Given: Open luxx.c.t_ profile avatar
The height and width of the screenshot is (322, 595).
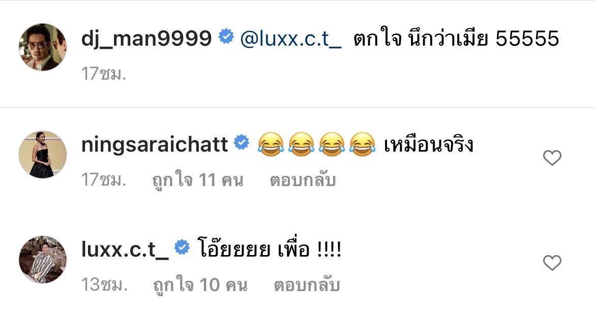Looking at the screenshot, I should [43, 259].
